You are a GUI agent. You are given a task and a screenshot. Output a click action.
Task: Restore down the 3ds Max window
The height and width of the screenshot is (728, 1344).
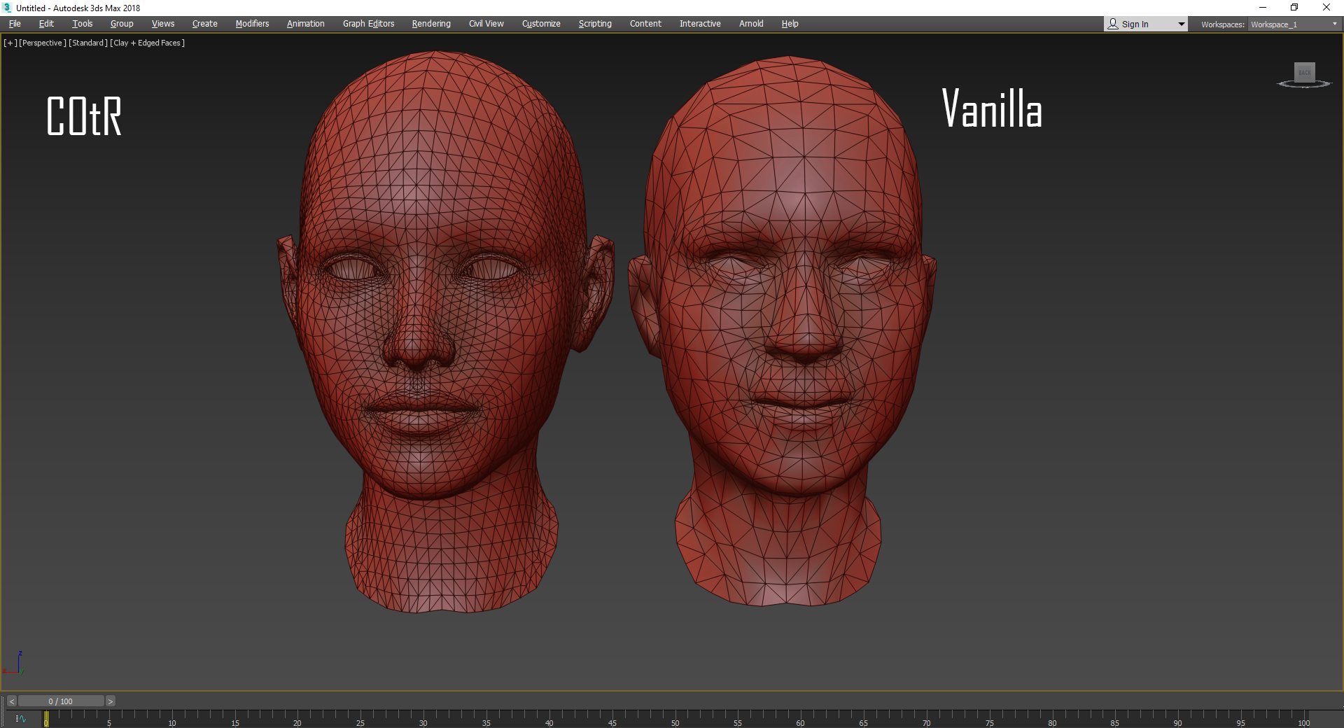[x=1294, y=8]
